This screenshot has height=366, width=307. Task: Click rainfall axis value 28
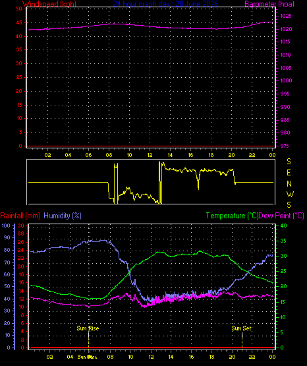point(20,233)
